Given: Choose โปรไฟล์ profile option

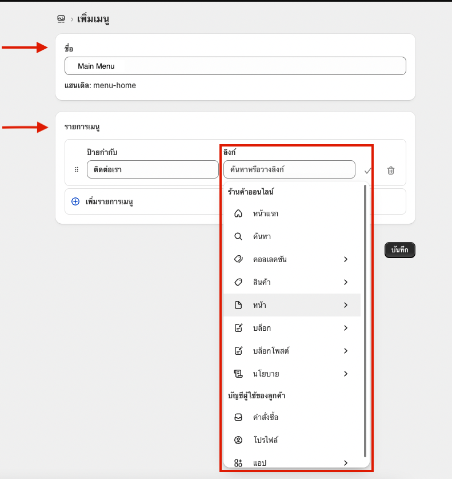Looking at the screenshot, I should (x=292, y=440).
